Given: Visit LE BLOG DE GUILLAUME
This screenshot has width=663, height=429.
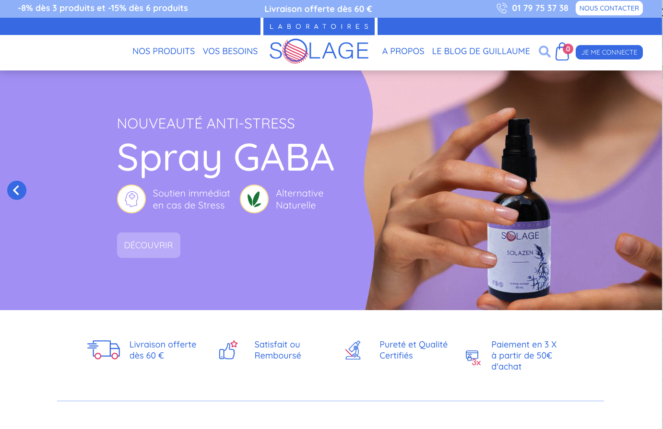Looking at the screenshot, I should pyautogui.click(x=481, y=51).
